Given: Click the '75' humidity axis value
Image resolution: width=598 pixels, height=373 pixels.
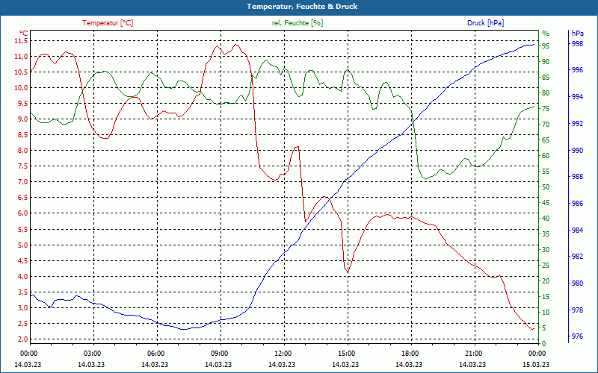Looking at the screenshot, I should tap(546, 109).
